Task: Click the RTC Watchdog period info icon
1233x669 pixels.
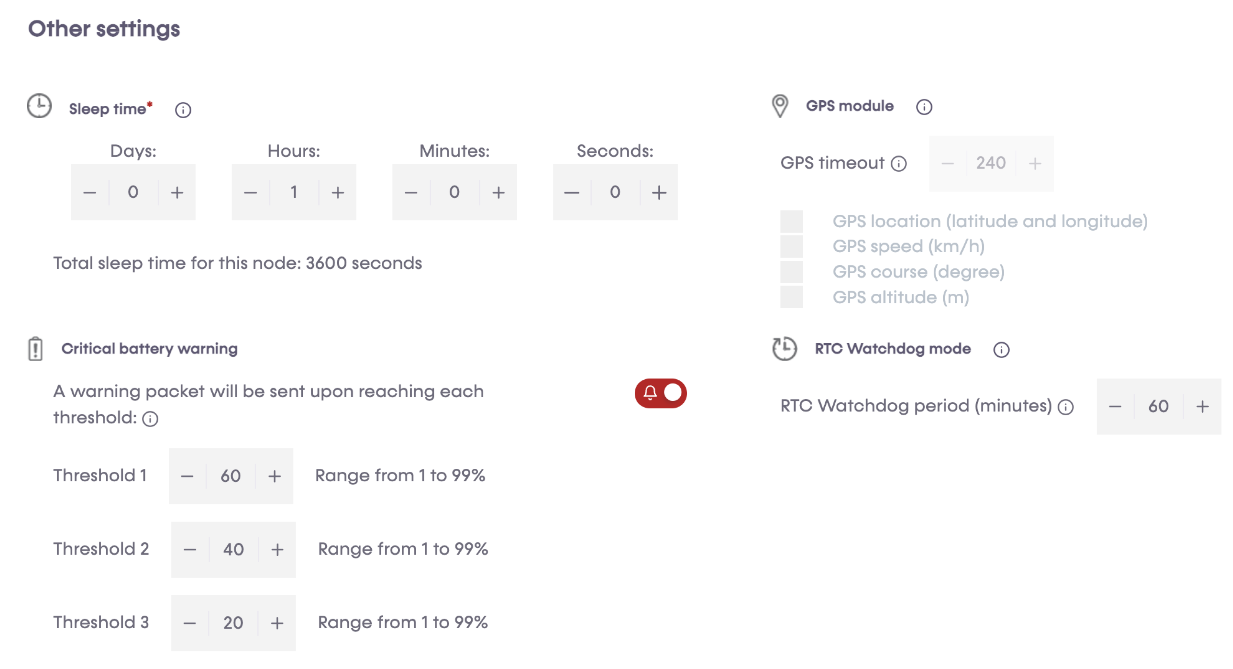Action: pyautogui.click(x=1065, y=407)
